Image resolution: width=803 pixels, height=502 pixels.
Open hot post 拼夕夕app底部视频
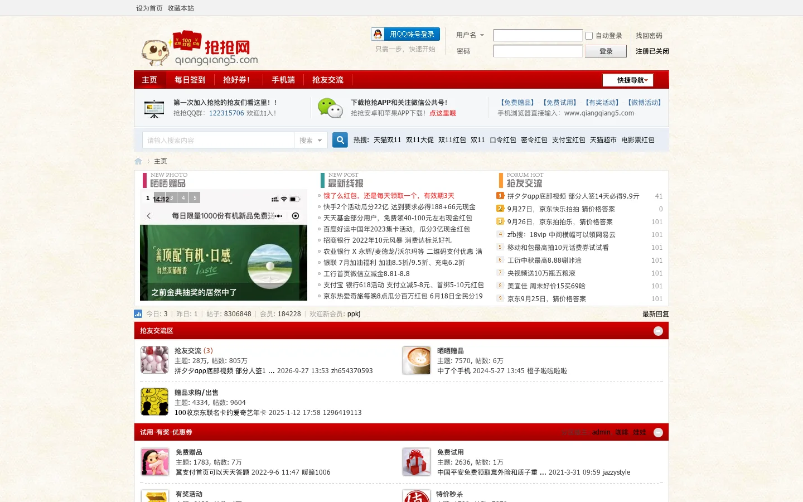tap(573, 196)
